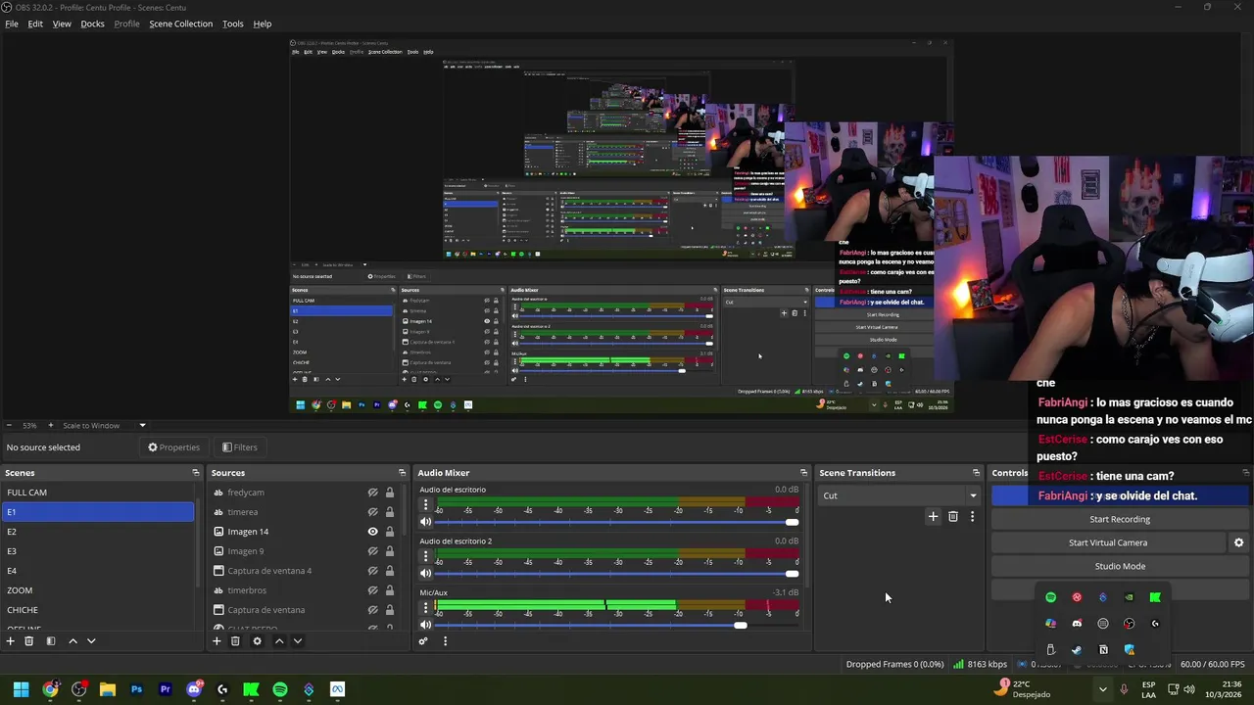Screen dimensions: 1254x705
Task: Remove selected source with Sources trash icon
Action: click(x=235, y=641)
